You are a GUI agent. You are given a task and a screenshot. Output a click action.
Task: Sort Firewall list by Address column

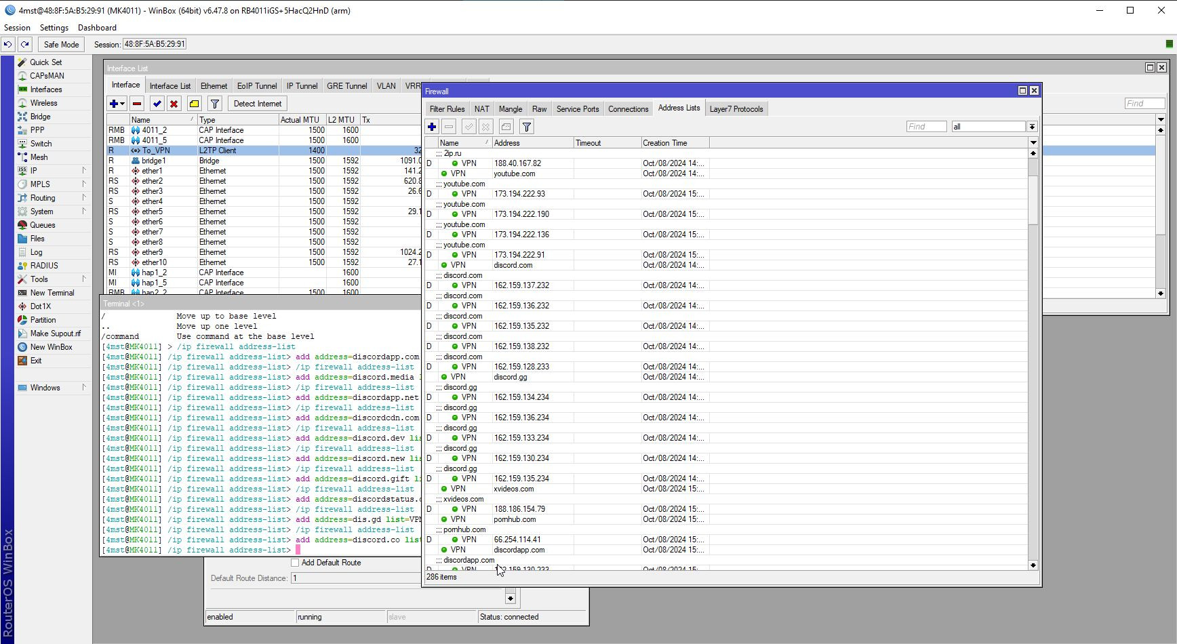click(533, 143)
